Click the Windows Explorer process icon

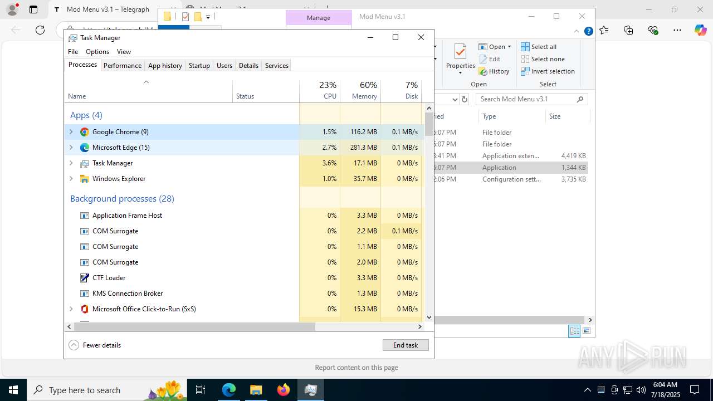(x=85, y=179)
